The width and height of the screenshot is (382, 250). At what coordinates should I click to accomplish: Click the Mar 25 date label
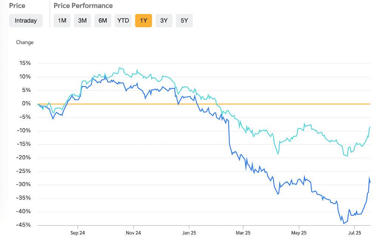243,233
